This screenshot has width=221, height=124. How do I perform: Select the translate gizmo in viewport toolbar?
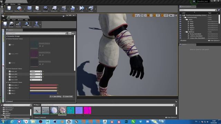pos(134,15)
